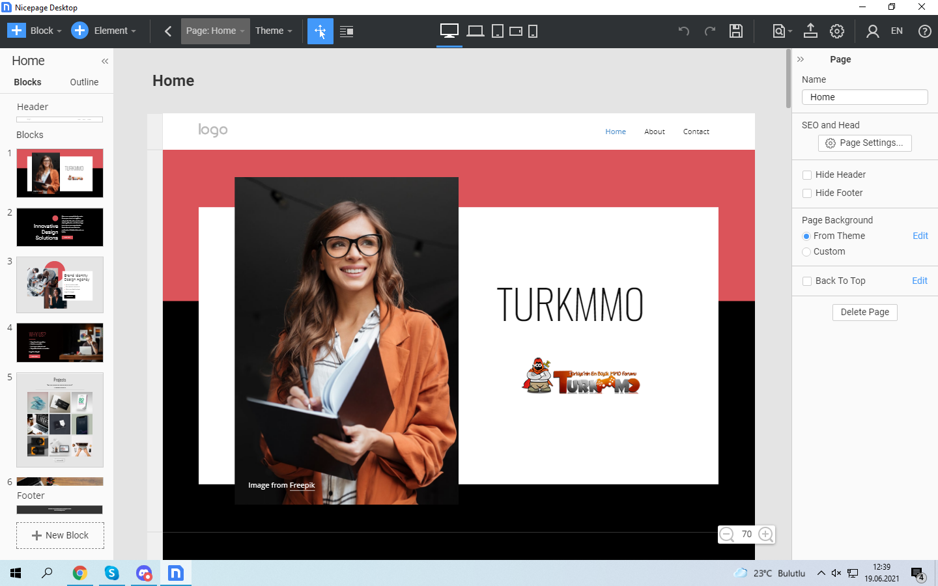Click the canvas vertical scrollbar
The height and width of the screenshot is (586, 938).
[x=788, y=79]
